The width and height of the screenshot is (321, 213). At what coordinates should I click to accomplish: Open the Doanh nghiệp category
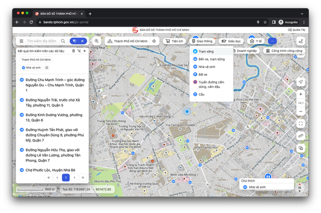tap(245, 51)
